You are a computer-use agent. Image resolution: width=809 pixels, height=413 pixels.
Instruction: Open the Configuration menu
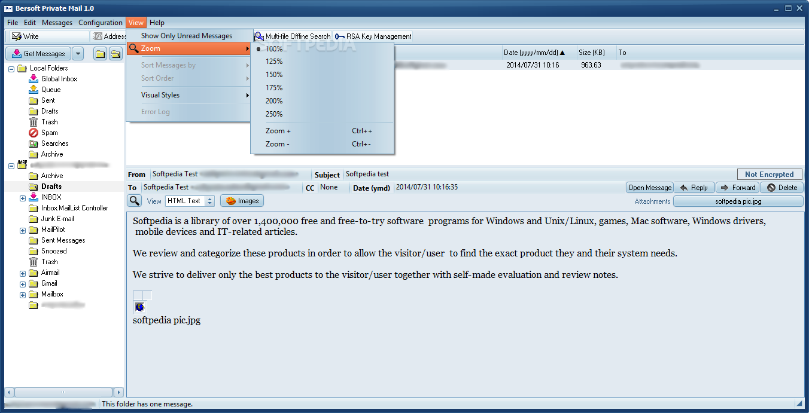100,23
